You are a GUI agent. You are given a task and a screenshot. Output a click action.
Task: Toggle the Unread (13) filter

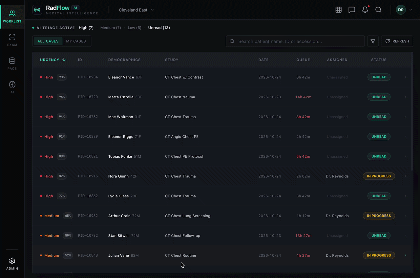[x=159, y=28]
